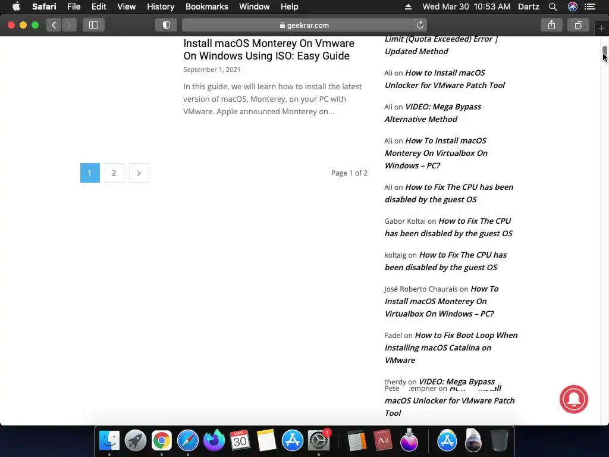Screen dimensions: 609x457
Task: Click the Safari compass in Dock
Action: 187,441
